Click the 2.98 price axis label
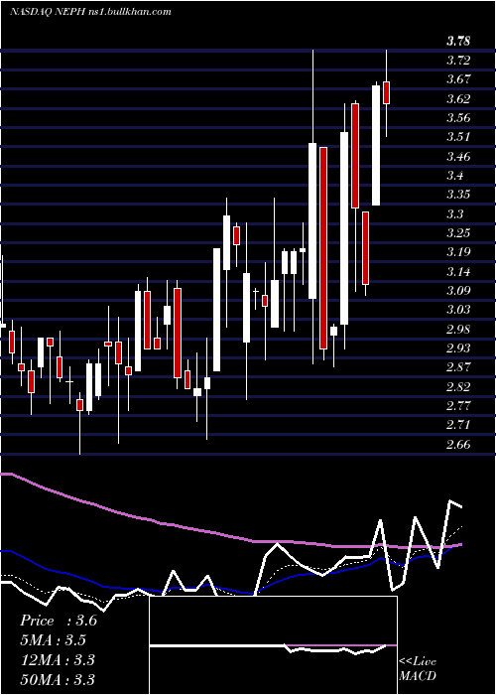This screenshot has width=496, height=695. pos(458,330)
